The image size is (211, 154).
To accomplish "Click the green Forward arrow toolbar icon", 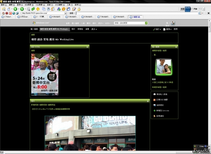I will click(x=22, y=9).
